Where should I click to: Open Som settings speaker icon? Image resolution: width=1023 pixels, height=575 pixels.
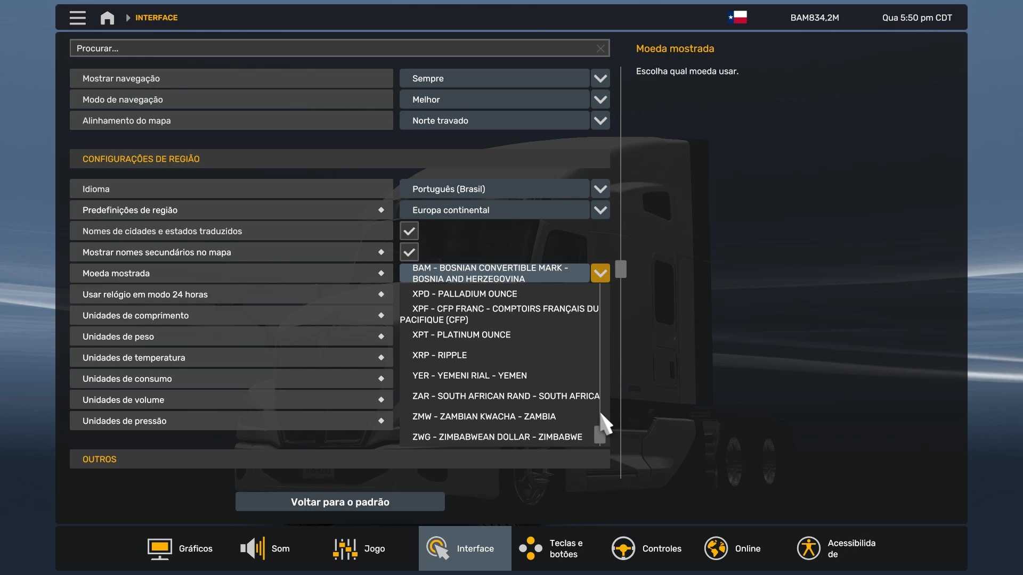coord(253,548)
